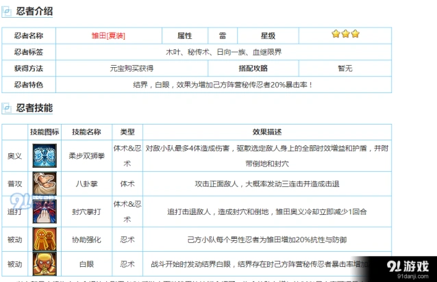Click the 攻击正面敌人 description text

coord(267,183)
